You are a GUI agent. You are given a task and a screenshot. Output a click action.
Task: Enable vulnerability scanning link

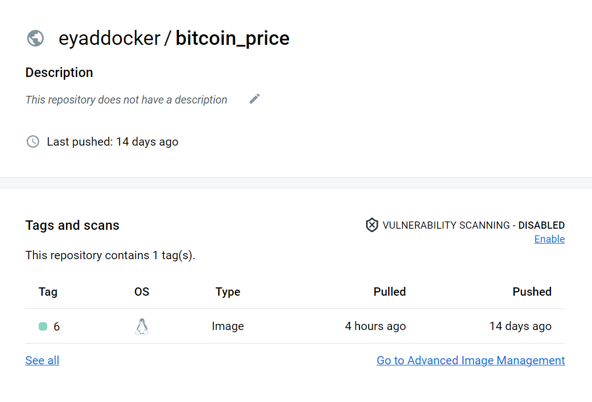pyautogui.click(x=549, y=239)
